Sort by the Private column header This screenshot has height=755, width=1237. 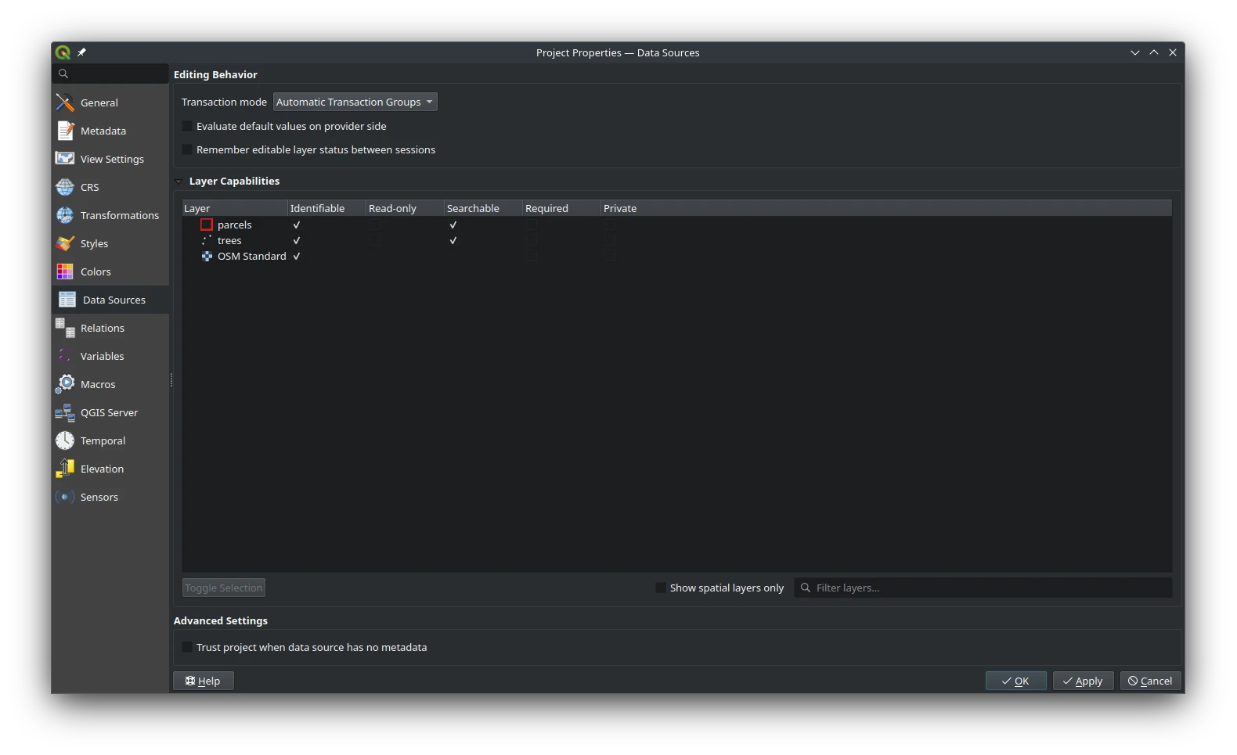(886, 208)
